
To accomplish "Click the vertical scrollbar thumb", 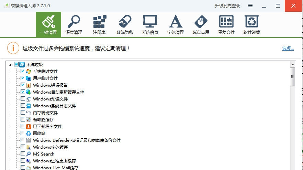I will [x=293, y=77].
